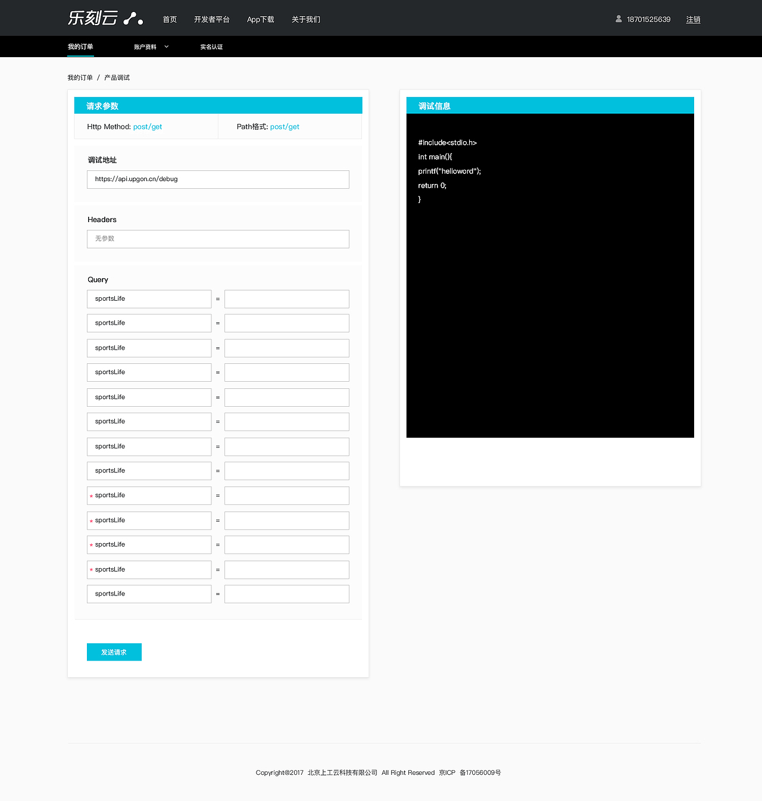The image size is (762, 801).
Task: Click the post/get value next to Path格式
Action: pos(285,127)
